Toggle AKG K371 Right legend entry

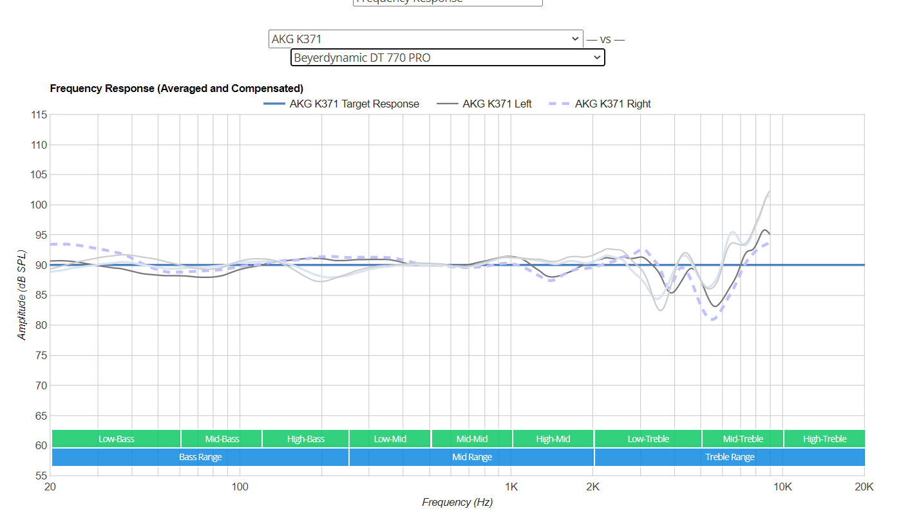pyautogui.click(x=600, y=104)
